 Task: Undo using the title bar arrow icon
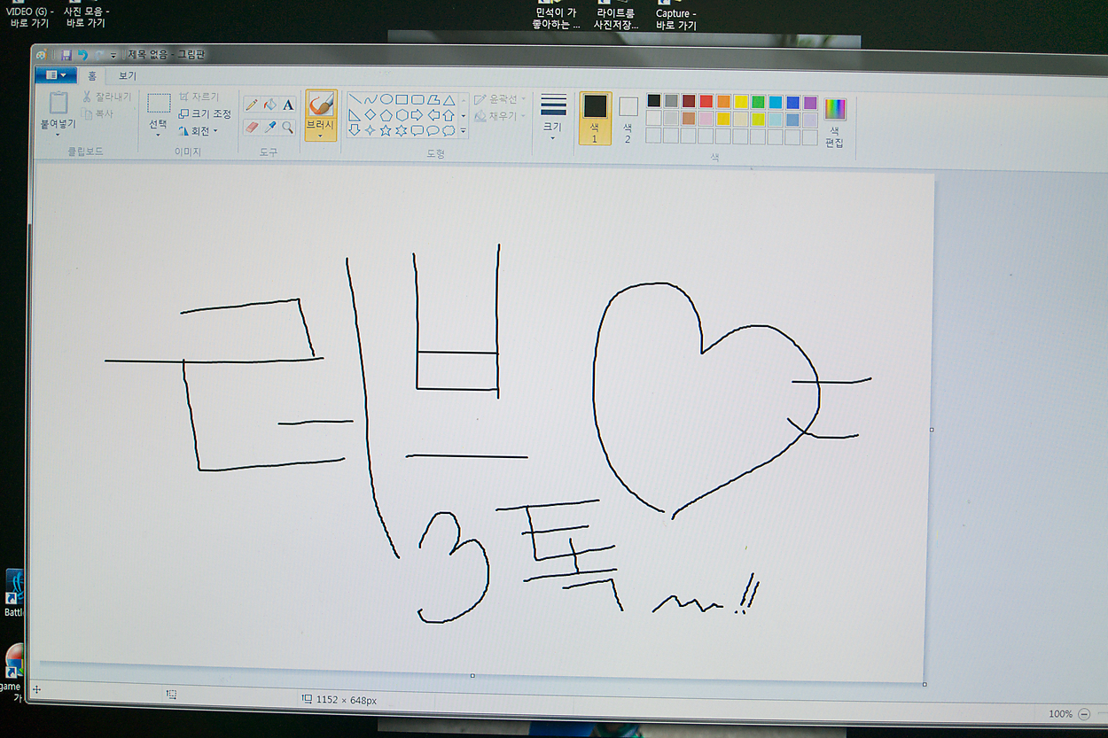[82, 55]
